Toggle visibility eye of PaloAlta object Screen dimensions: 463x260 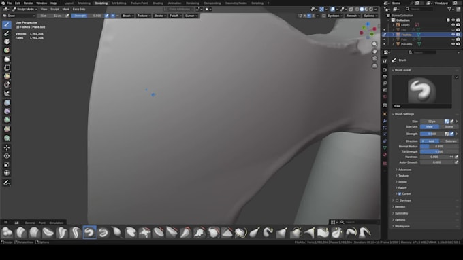453,44
